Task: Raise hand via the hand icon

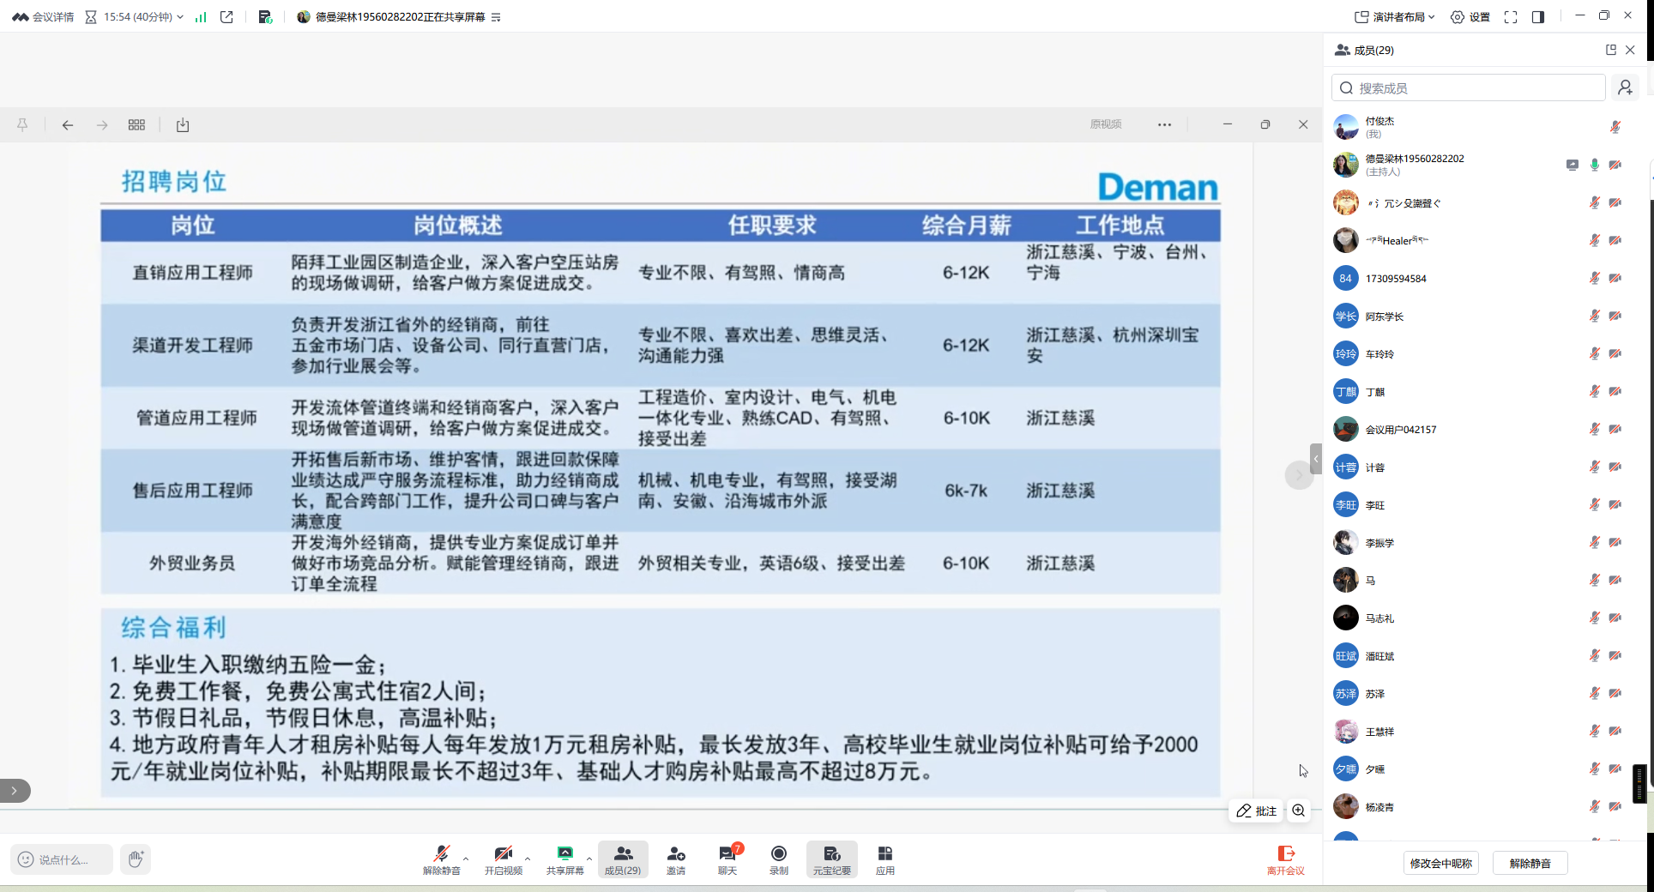Action: point(136,859)
